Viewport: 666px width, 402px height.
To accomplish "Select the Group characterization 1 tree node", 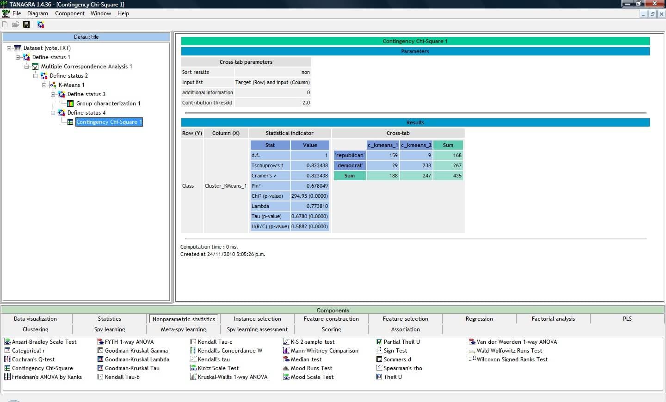I will (108, 103).
